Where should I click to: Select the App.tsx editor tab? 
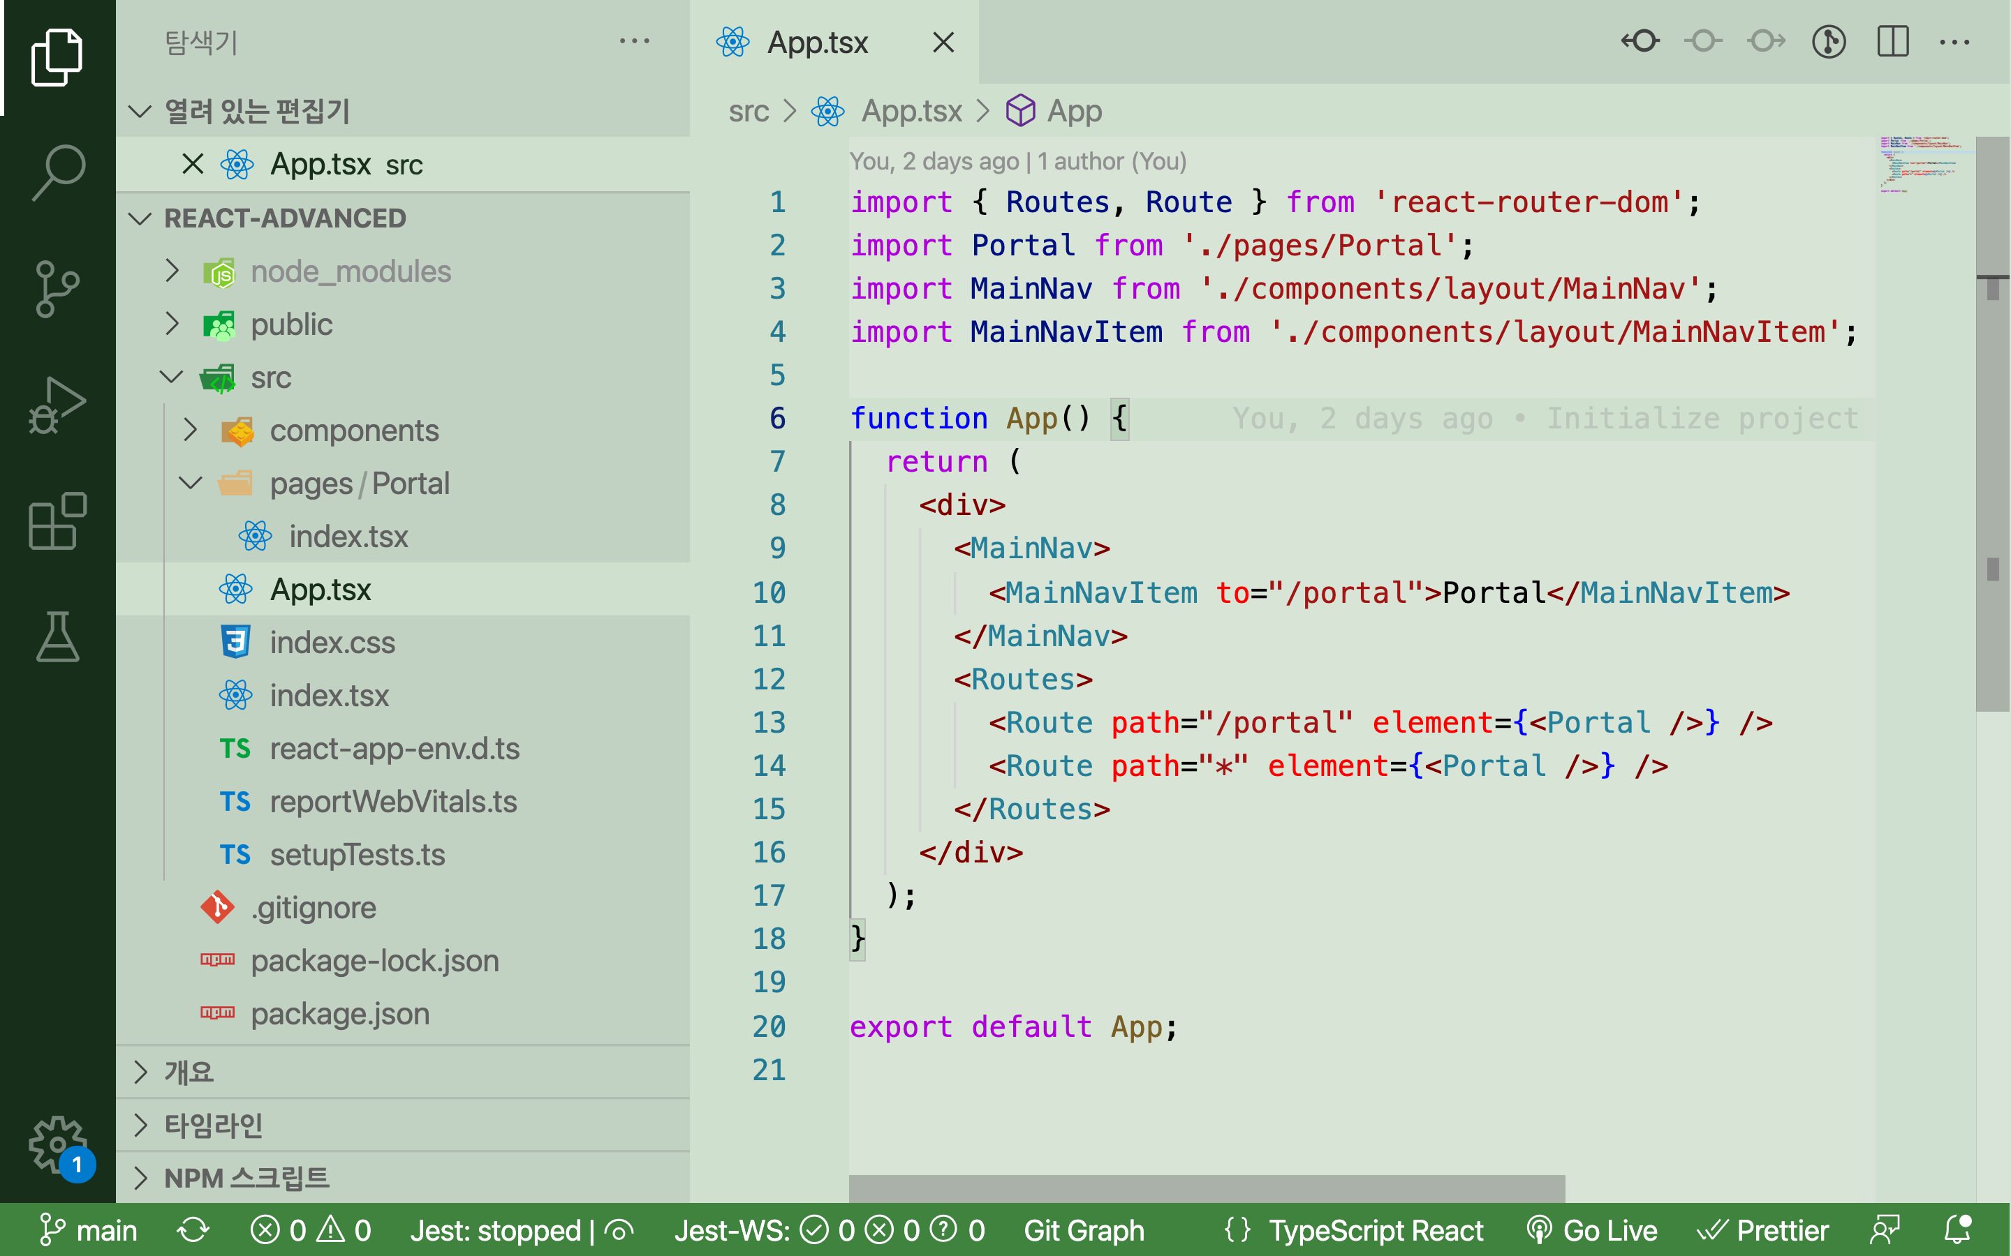(817, 43)
